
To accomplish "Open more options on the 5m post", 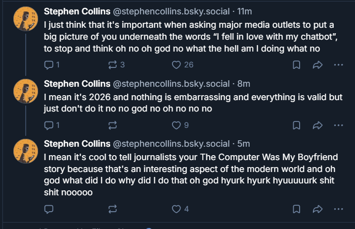I will coord(338,209).
